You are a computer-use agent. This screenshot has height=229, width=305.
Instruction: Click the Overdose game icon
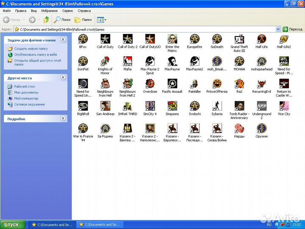click(x=150, y=84)
